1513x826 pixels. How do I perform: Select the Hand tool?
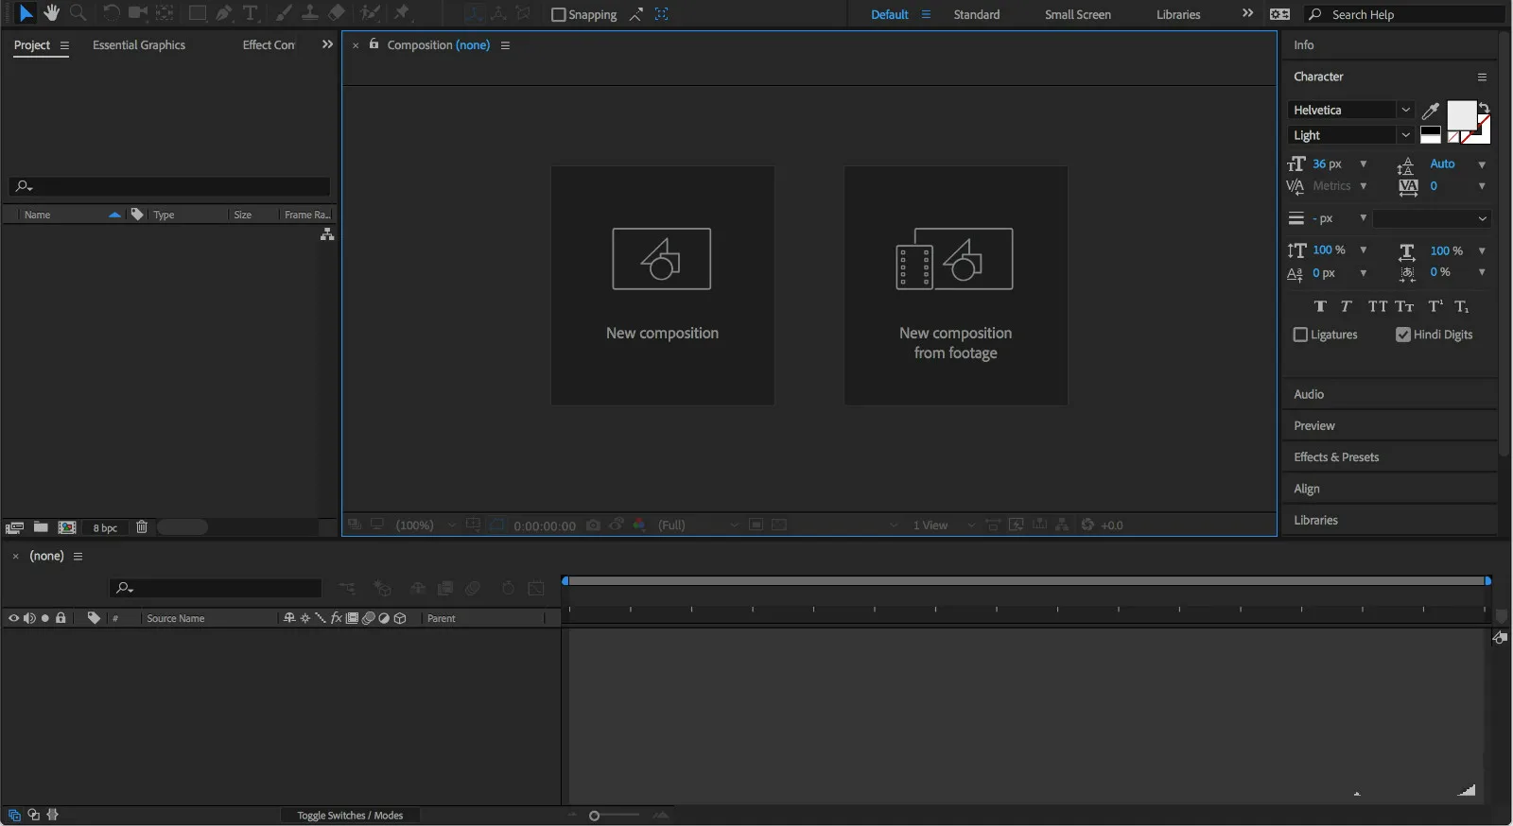[x=51, y=13]
